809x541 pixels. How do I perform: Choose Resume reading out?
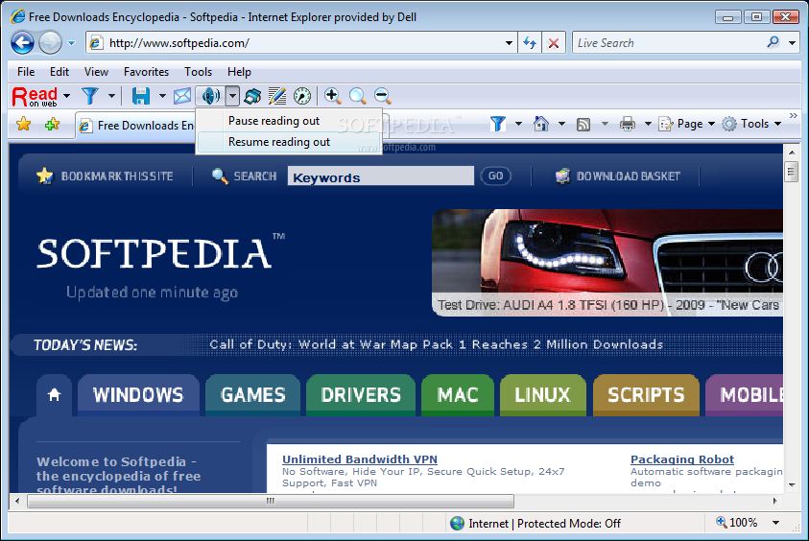click(x=289, y=142)
